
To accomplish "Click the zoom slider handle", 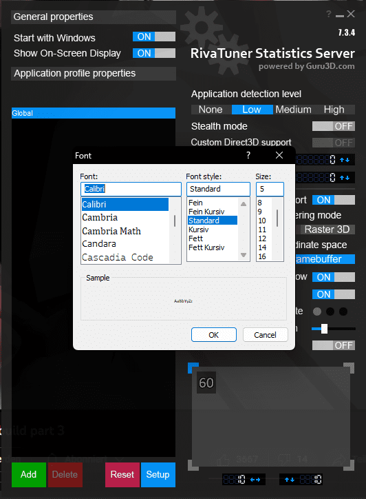I will tap(324, 329).
